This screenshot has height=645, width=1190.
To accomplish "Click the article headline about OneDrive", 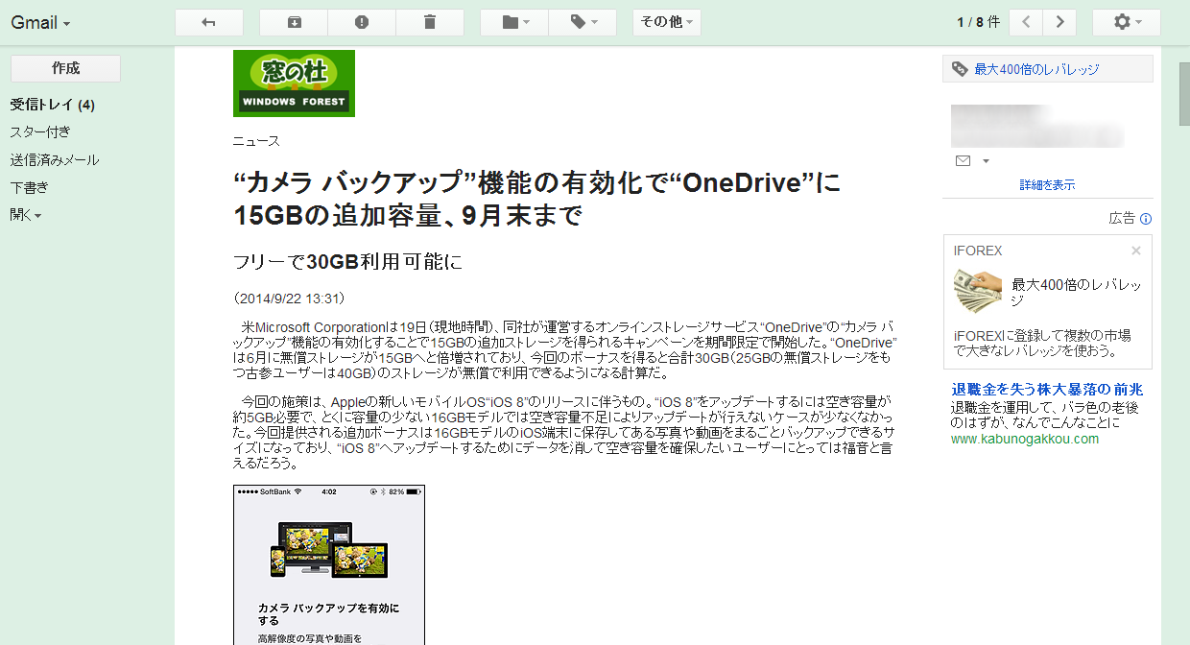I will 537,200.
